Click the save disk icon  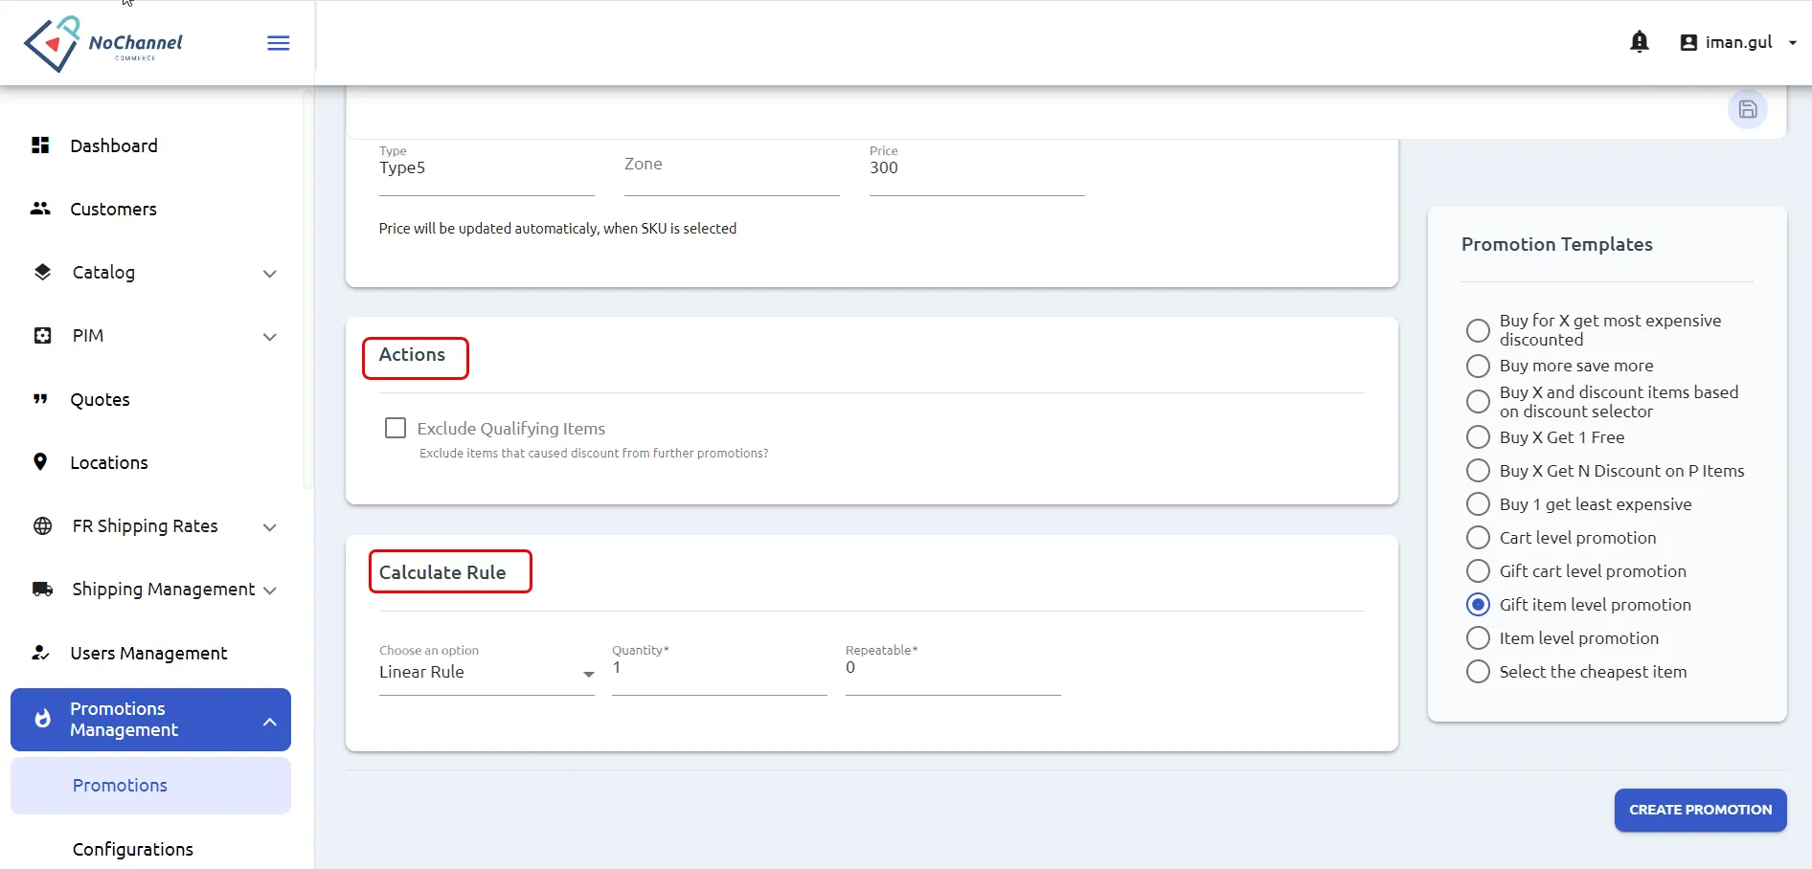click(1748, 109)
